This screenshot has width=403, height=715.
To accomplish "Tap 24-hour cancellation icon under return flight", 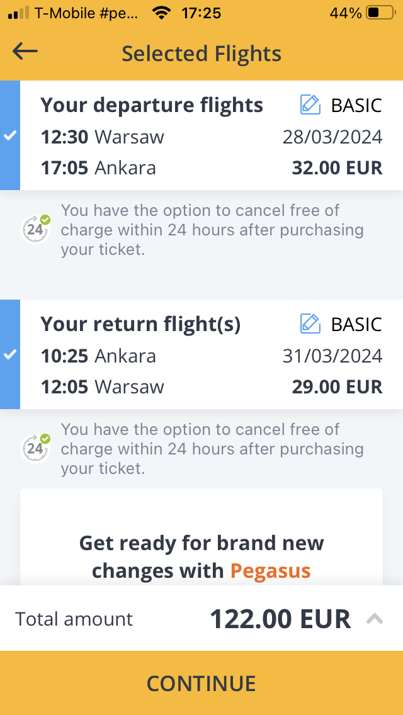I will pos(36,448).
